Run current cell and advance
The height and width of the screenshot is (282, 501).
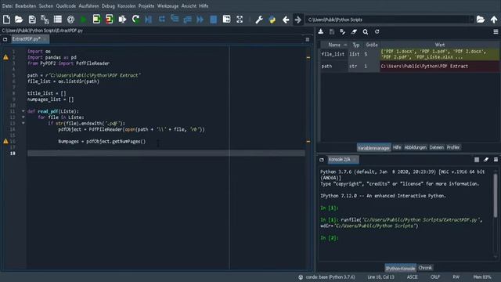pyautogui.click(x=110, y=20)
